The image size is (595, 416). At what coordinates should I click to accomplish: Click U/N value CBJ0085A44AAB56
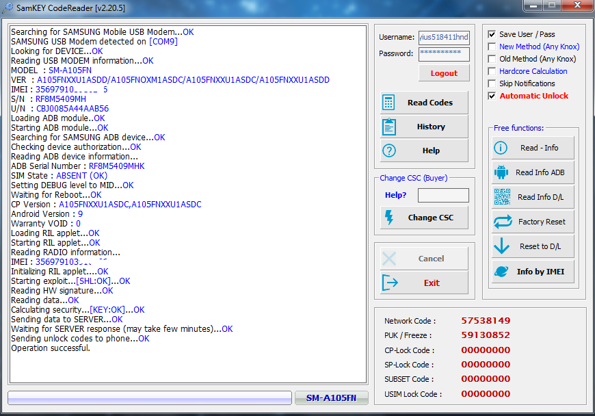72,109
